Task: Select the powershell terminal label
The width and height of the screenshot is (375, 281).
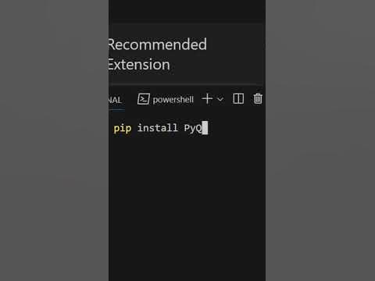Action: (173, 100)
